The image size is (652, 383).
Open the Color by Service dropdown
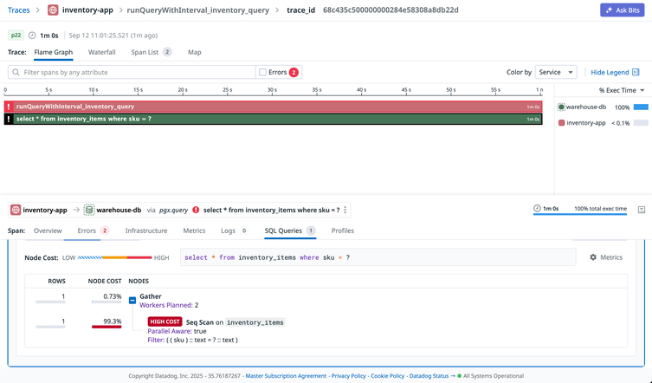tap(556, 73)
